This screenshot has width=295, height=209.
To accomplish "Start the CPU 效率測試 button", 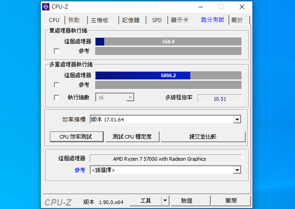I will pos(77,137).
